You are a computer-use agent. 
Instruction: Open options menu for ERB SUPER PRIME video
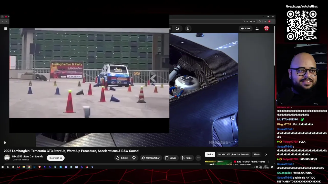point(269,162)
